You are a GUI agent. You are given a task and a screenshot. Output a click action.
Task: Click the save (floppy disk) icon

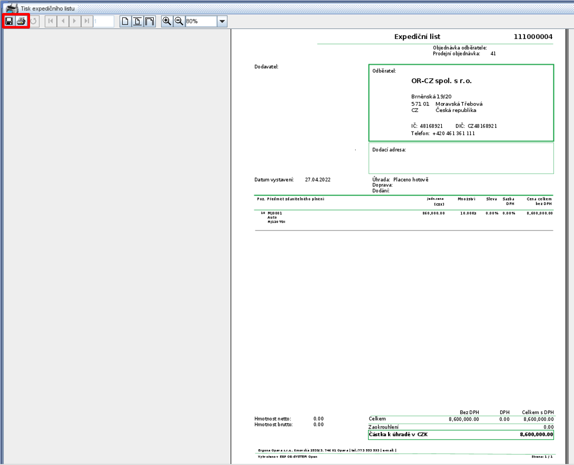(x=9, y=21)
